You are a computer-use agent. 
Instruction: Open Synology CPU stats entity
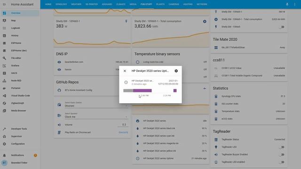click(249, 96)
